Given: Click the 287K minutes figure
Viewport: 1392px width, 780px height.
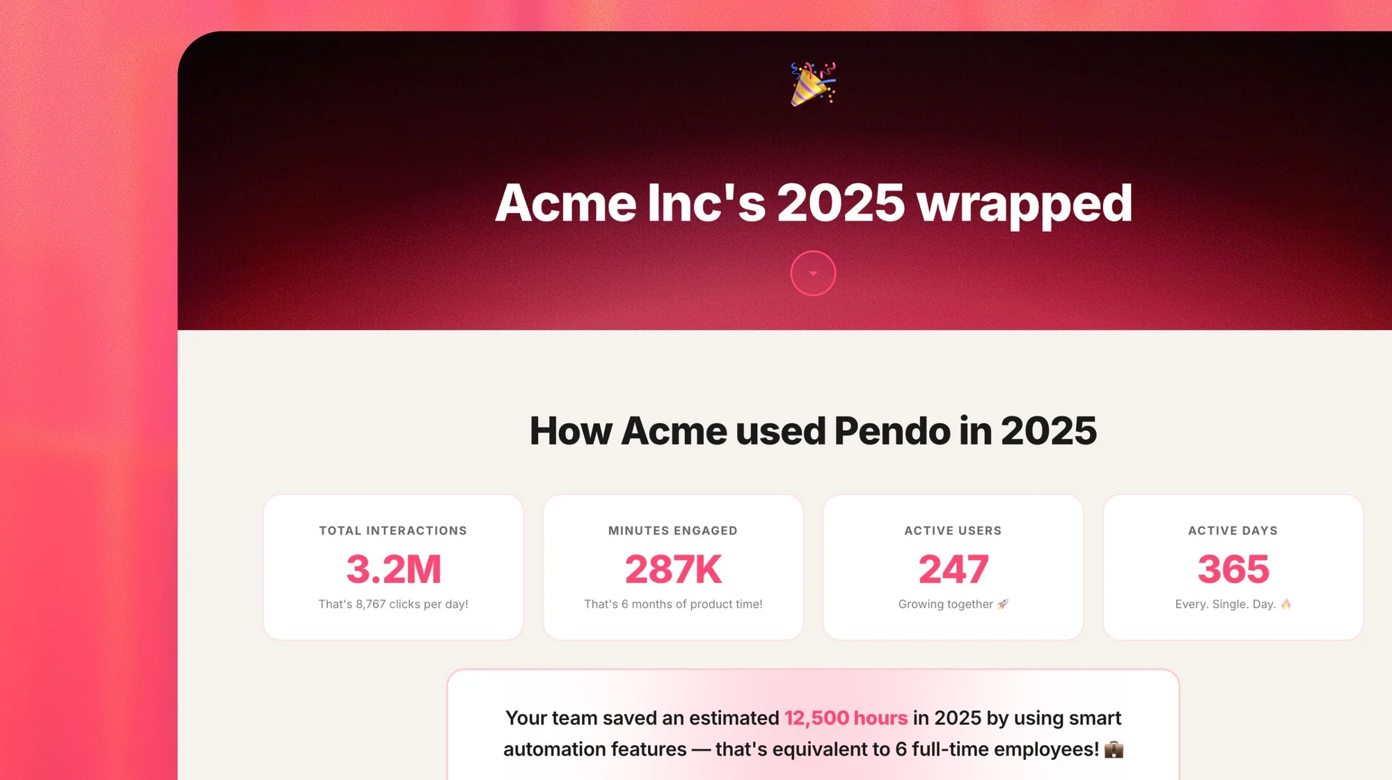Looking at the screenshot, I should coord(673,569).
